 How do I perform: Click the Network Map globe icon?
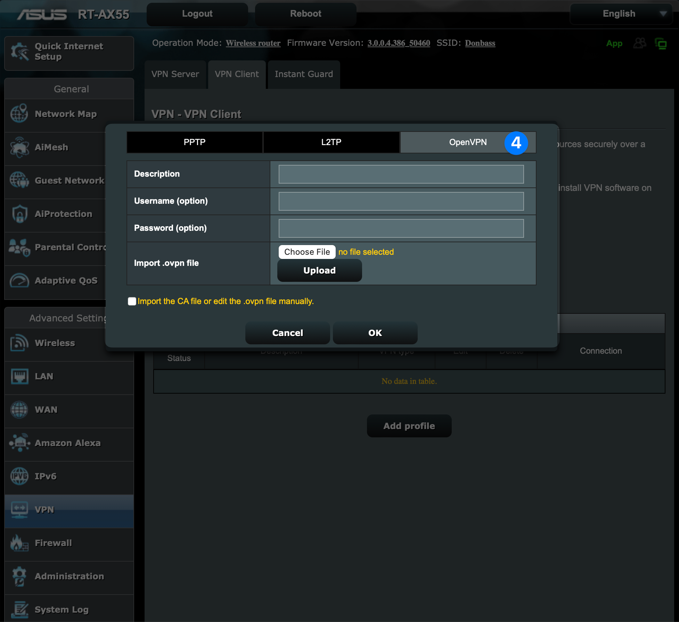19,114
